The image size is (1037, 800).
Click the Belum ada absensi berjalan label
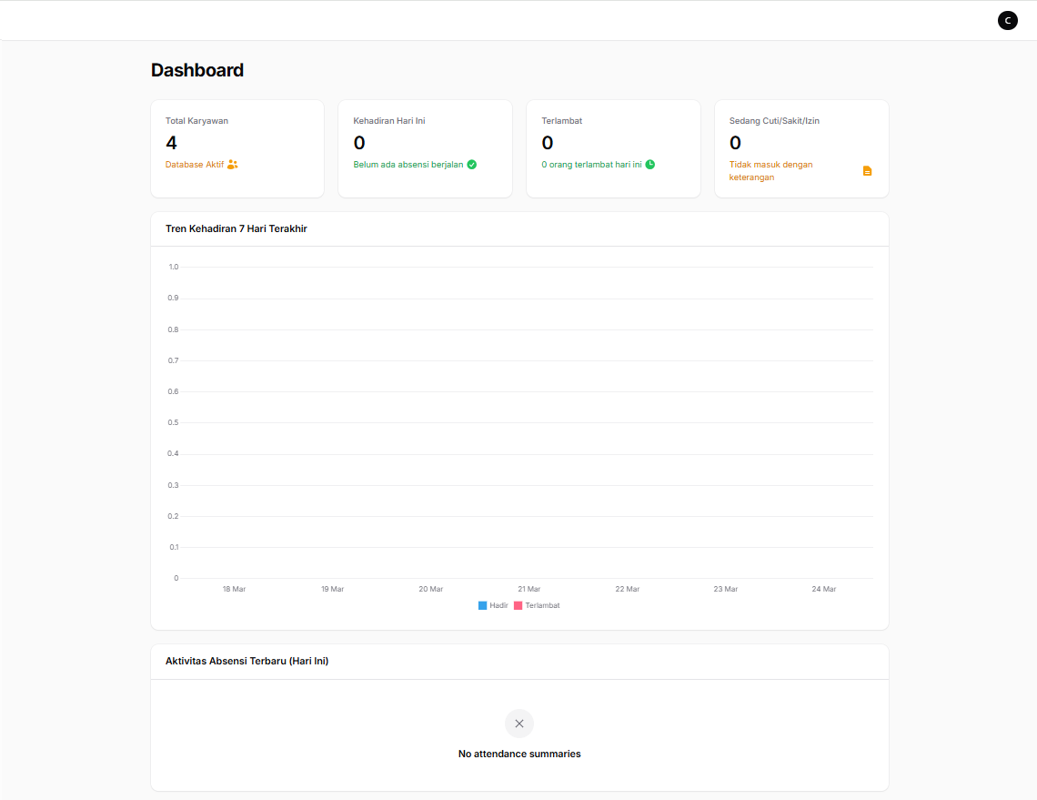click(x=408, y=166)
